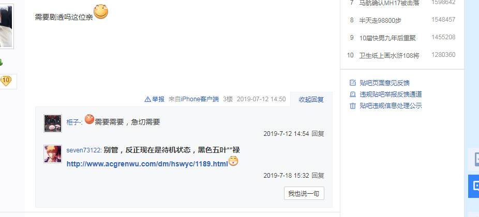
Task: Open username seven73122 profile
Action: 83,150
